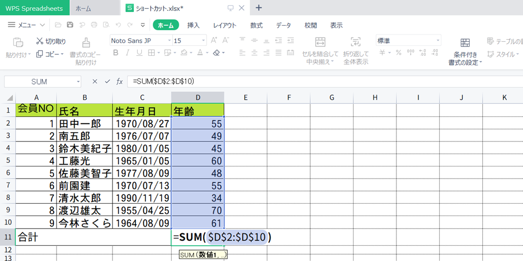This screenshot has width=523, height=261.
Task: Click the テーブルの書式 table format button
Action: [x=505, y=41]
